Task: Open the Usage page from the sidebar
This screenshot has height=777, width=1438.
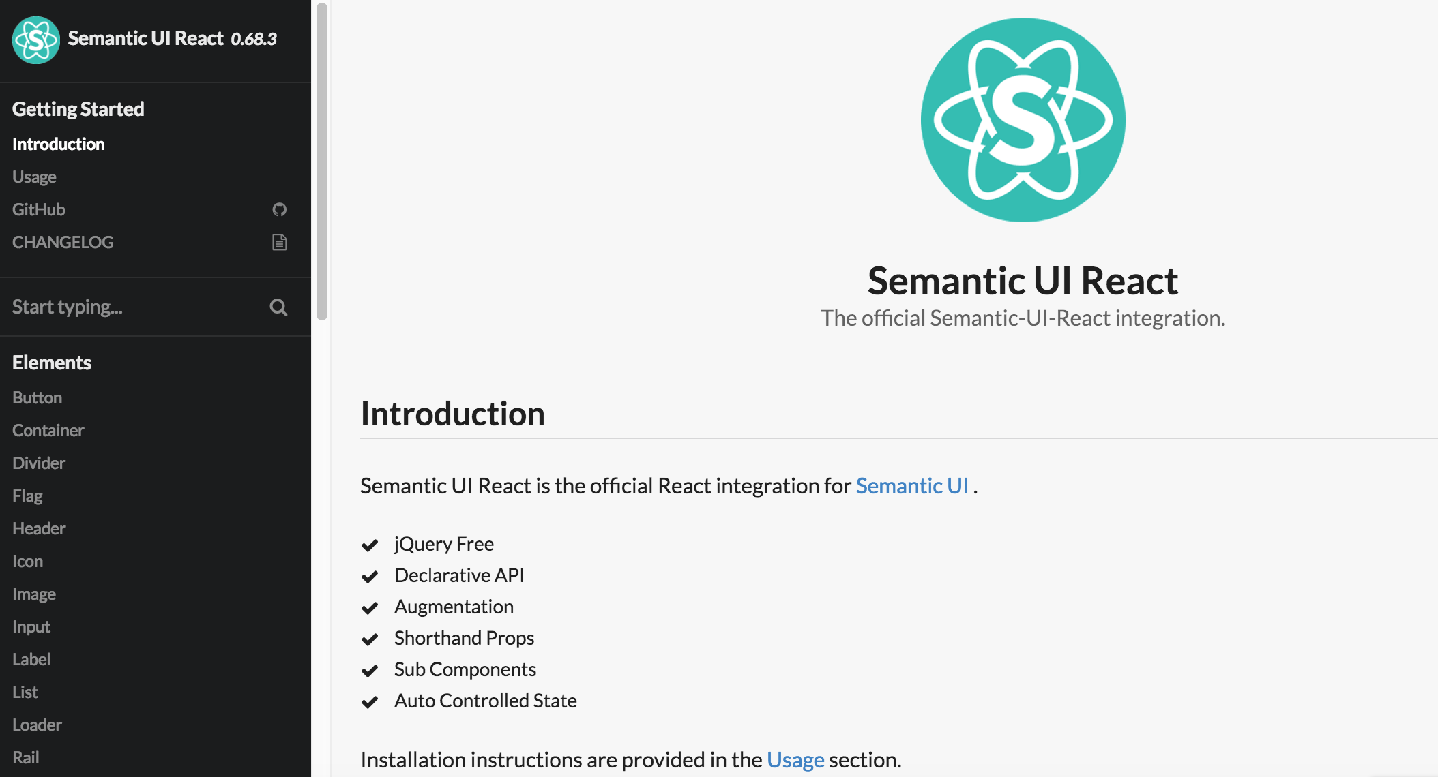Action: pyautogui.click(x=33, y=177)
